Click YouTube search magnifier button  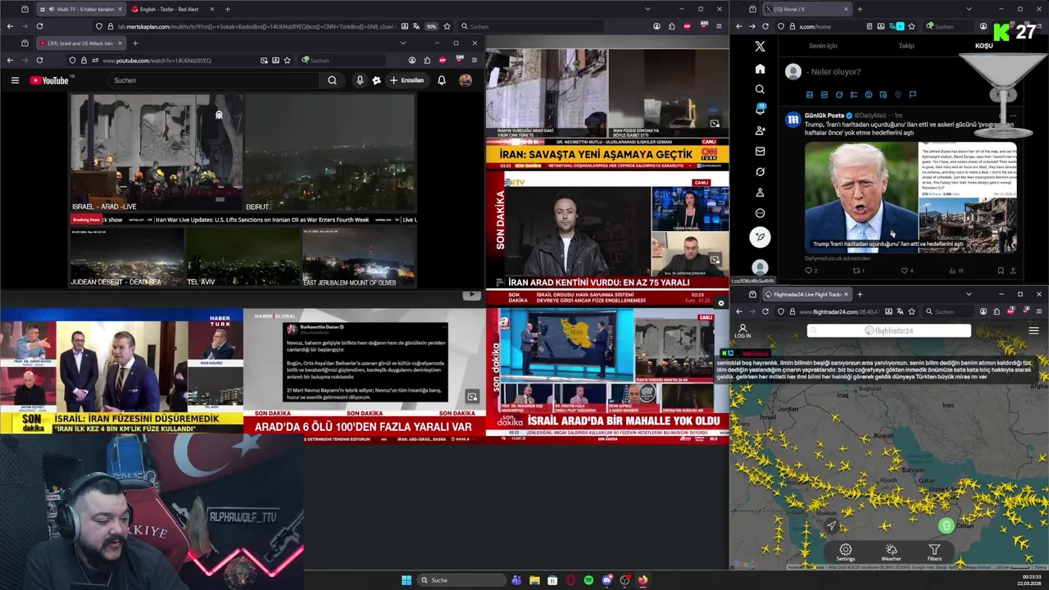click(x=332, y=80)
